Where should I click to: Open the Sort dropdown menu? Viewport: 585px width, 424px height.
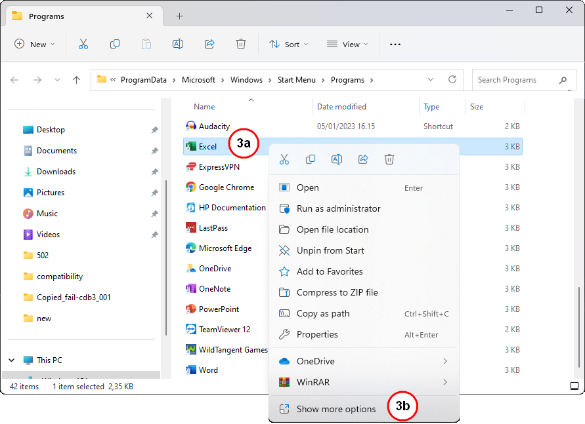click(x=289, y=45)
